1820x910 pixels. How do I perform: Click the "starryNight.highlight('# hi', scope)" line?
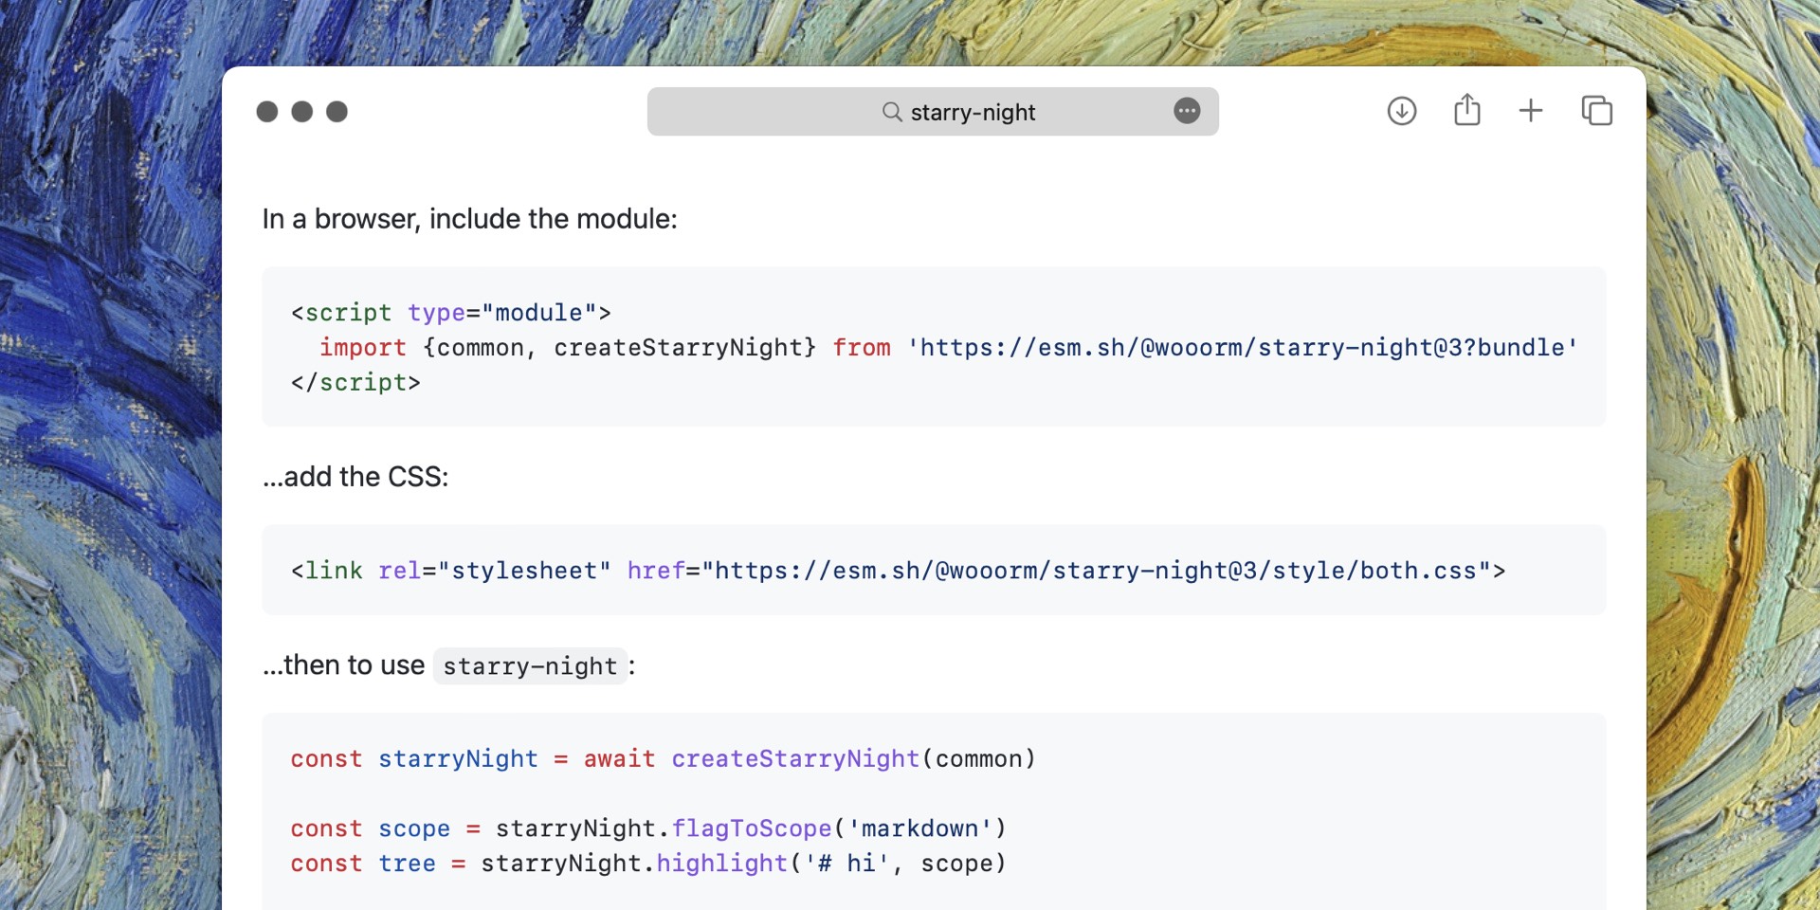(x=648, y=864)
